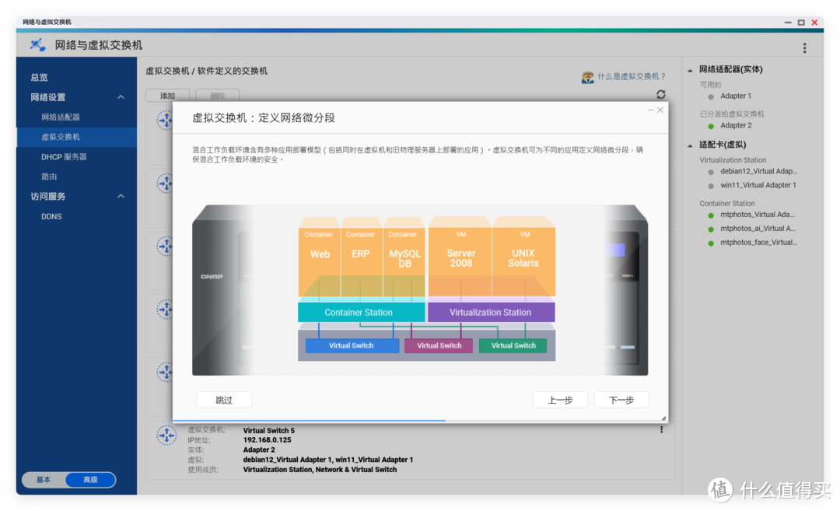Collapse the Access Services sidebar section

point(121,197)
